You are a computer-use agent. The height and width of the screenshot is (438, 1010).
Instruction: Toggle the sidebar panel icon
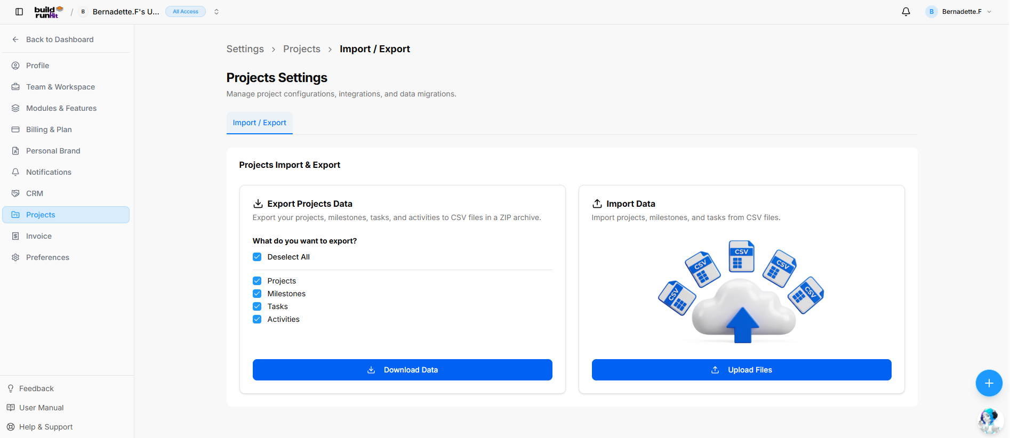pos(19,12)
